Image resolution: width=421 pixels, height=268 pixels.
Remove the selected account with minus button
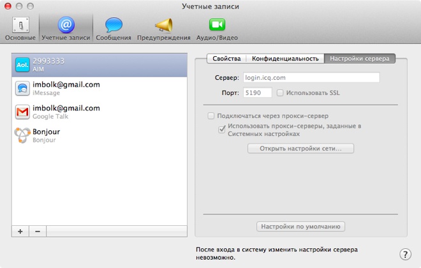coord(38,231)
